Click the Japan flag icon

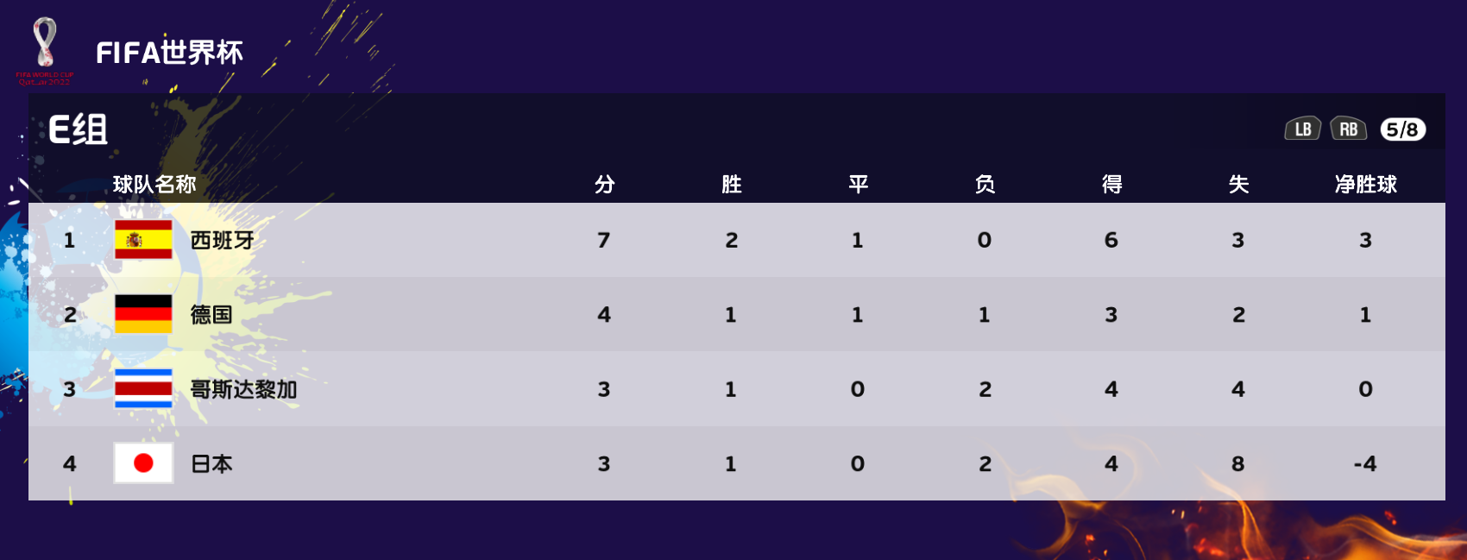[143, 463]
